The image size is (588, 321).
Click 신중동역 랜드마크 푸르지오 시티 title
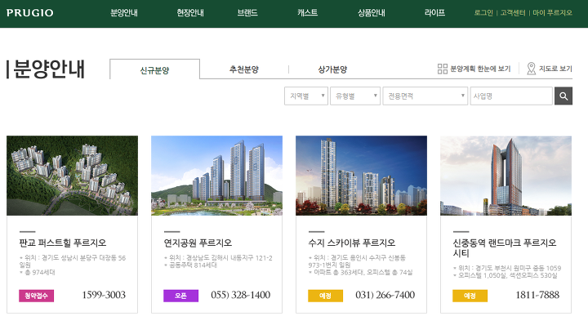point(505,247)
